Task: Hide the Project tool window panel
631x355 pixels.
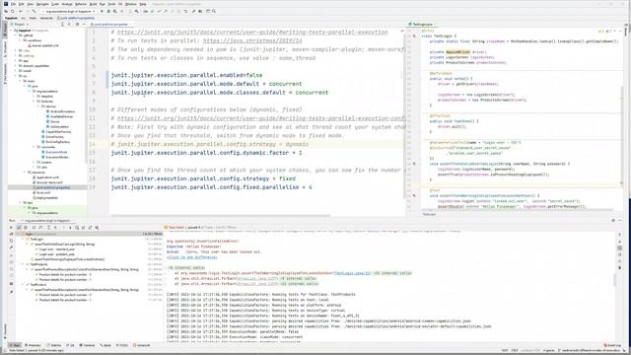Action: [x=84, y=25]
